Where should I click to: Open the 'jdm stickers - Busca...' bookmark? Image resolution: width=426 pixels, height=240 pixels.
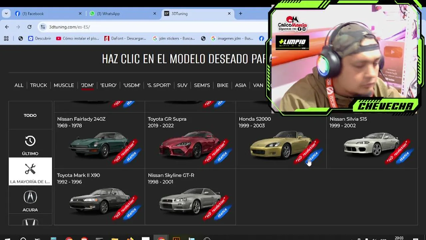tap(174, 38)
